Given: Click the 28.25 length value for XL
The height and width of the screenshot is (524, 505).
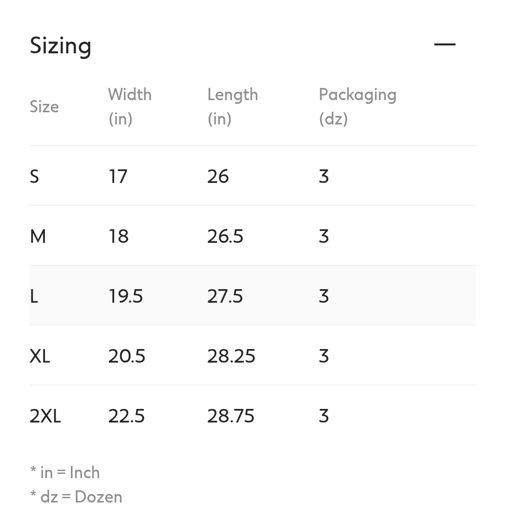Looking at the screenshot, I should click(x=231, y=356).
